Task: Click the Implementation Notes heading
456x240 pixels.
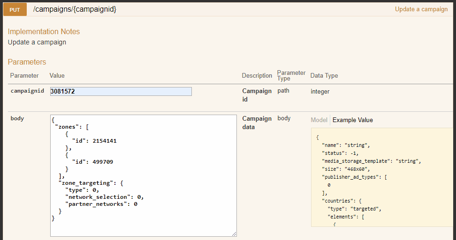Action: tap(44, 32)
